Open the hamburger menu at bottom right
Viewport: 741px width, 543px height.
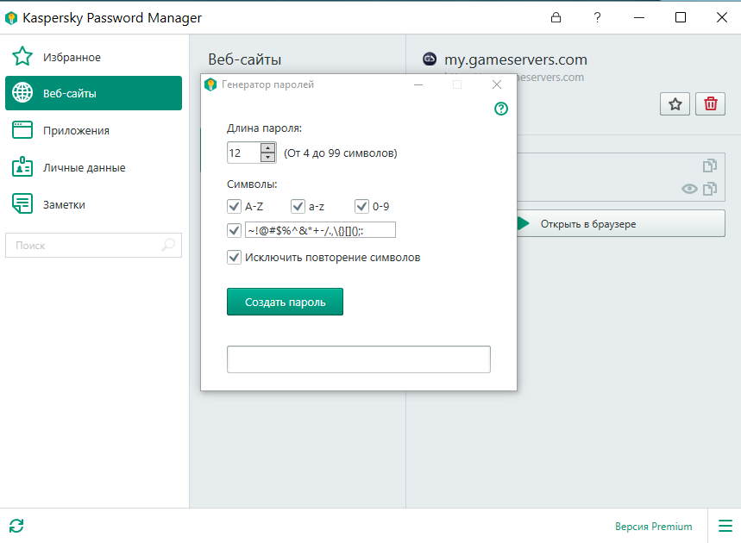(x=725, y=526)
